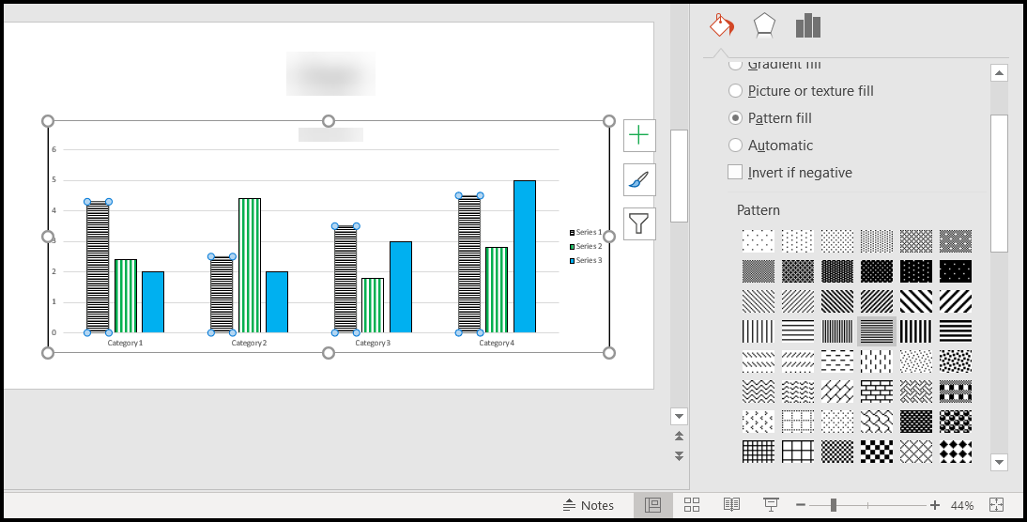Select the green striped bar in Category 2

[250, 266]
